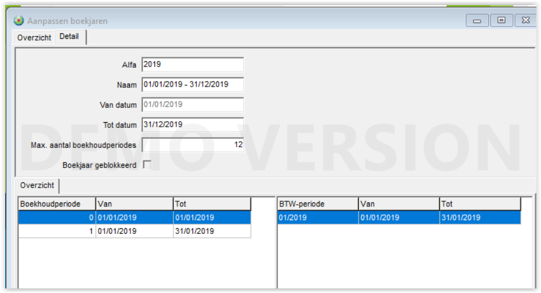Focus the Naam text field
Viewport: 541px width, 293px height.
tap(192, 85)
